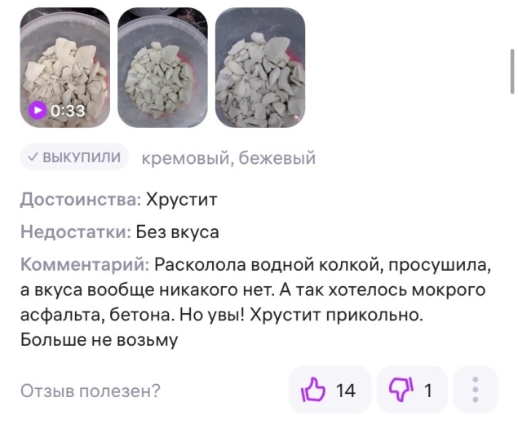
Task: Click the Отзыв полезен? text
Action: 91,391
